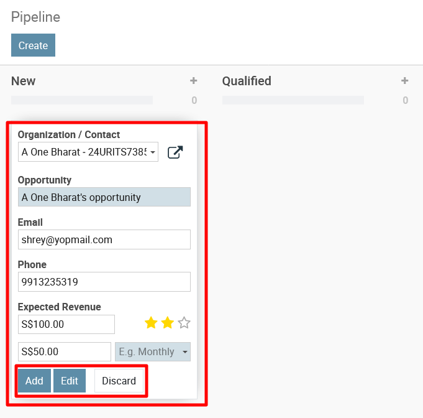Click the Discard button
423x418 pixels.
click(119, 381)
